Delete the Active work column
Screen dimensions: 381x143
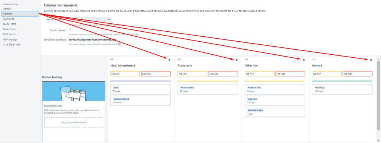click(x=237, y=60)
